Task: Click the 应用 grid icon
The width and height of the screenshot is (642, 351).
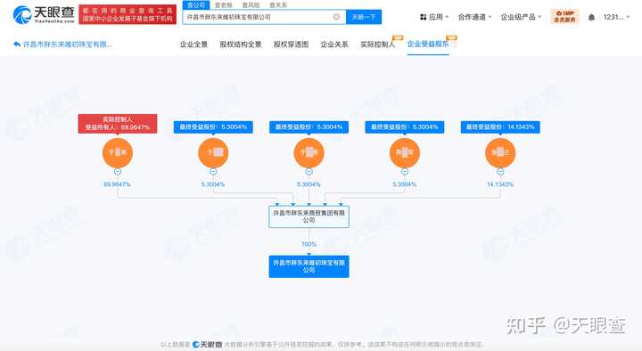Action: tap(423, 17)
